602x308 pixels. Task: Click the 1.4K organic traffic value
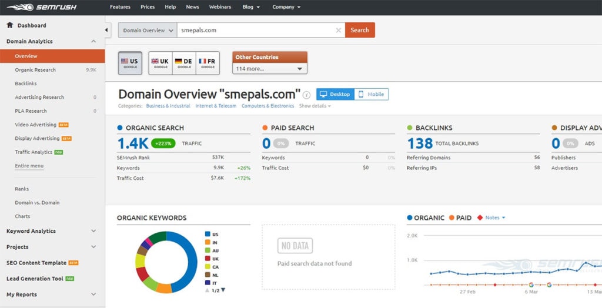(133, 143)
